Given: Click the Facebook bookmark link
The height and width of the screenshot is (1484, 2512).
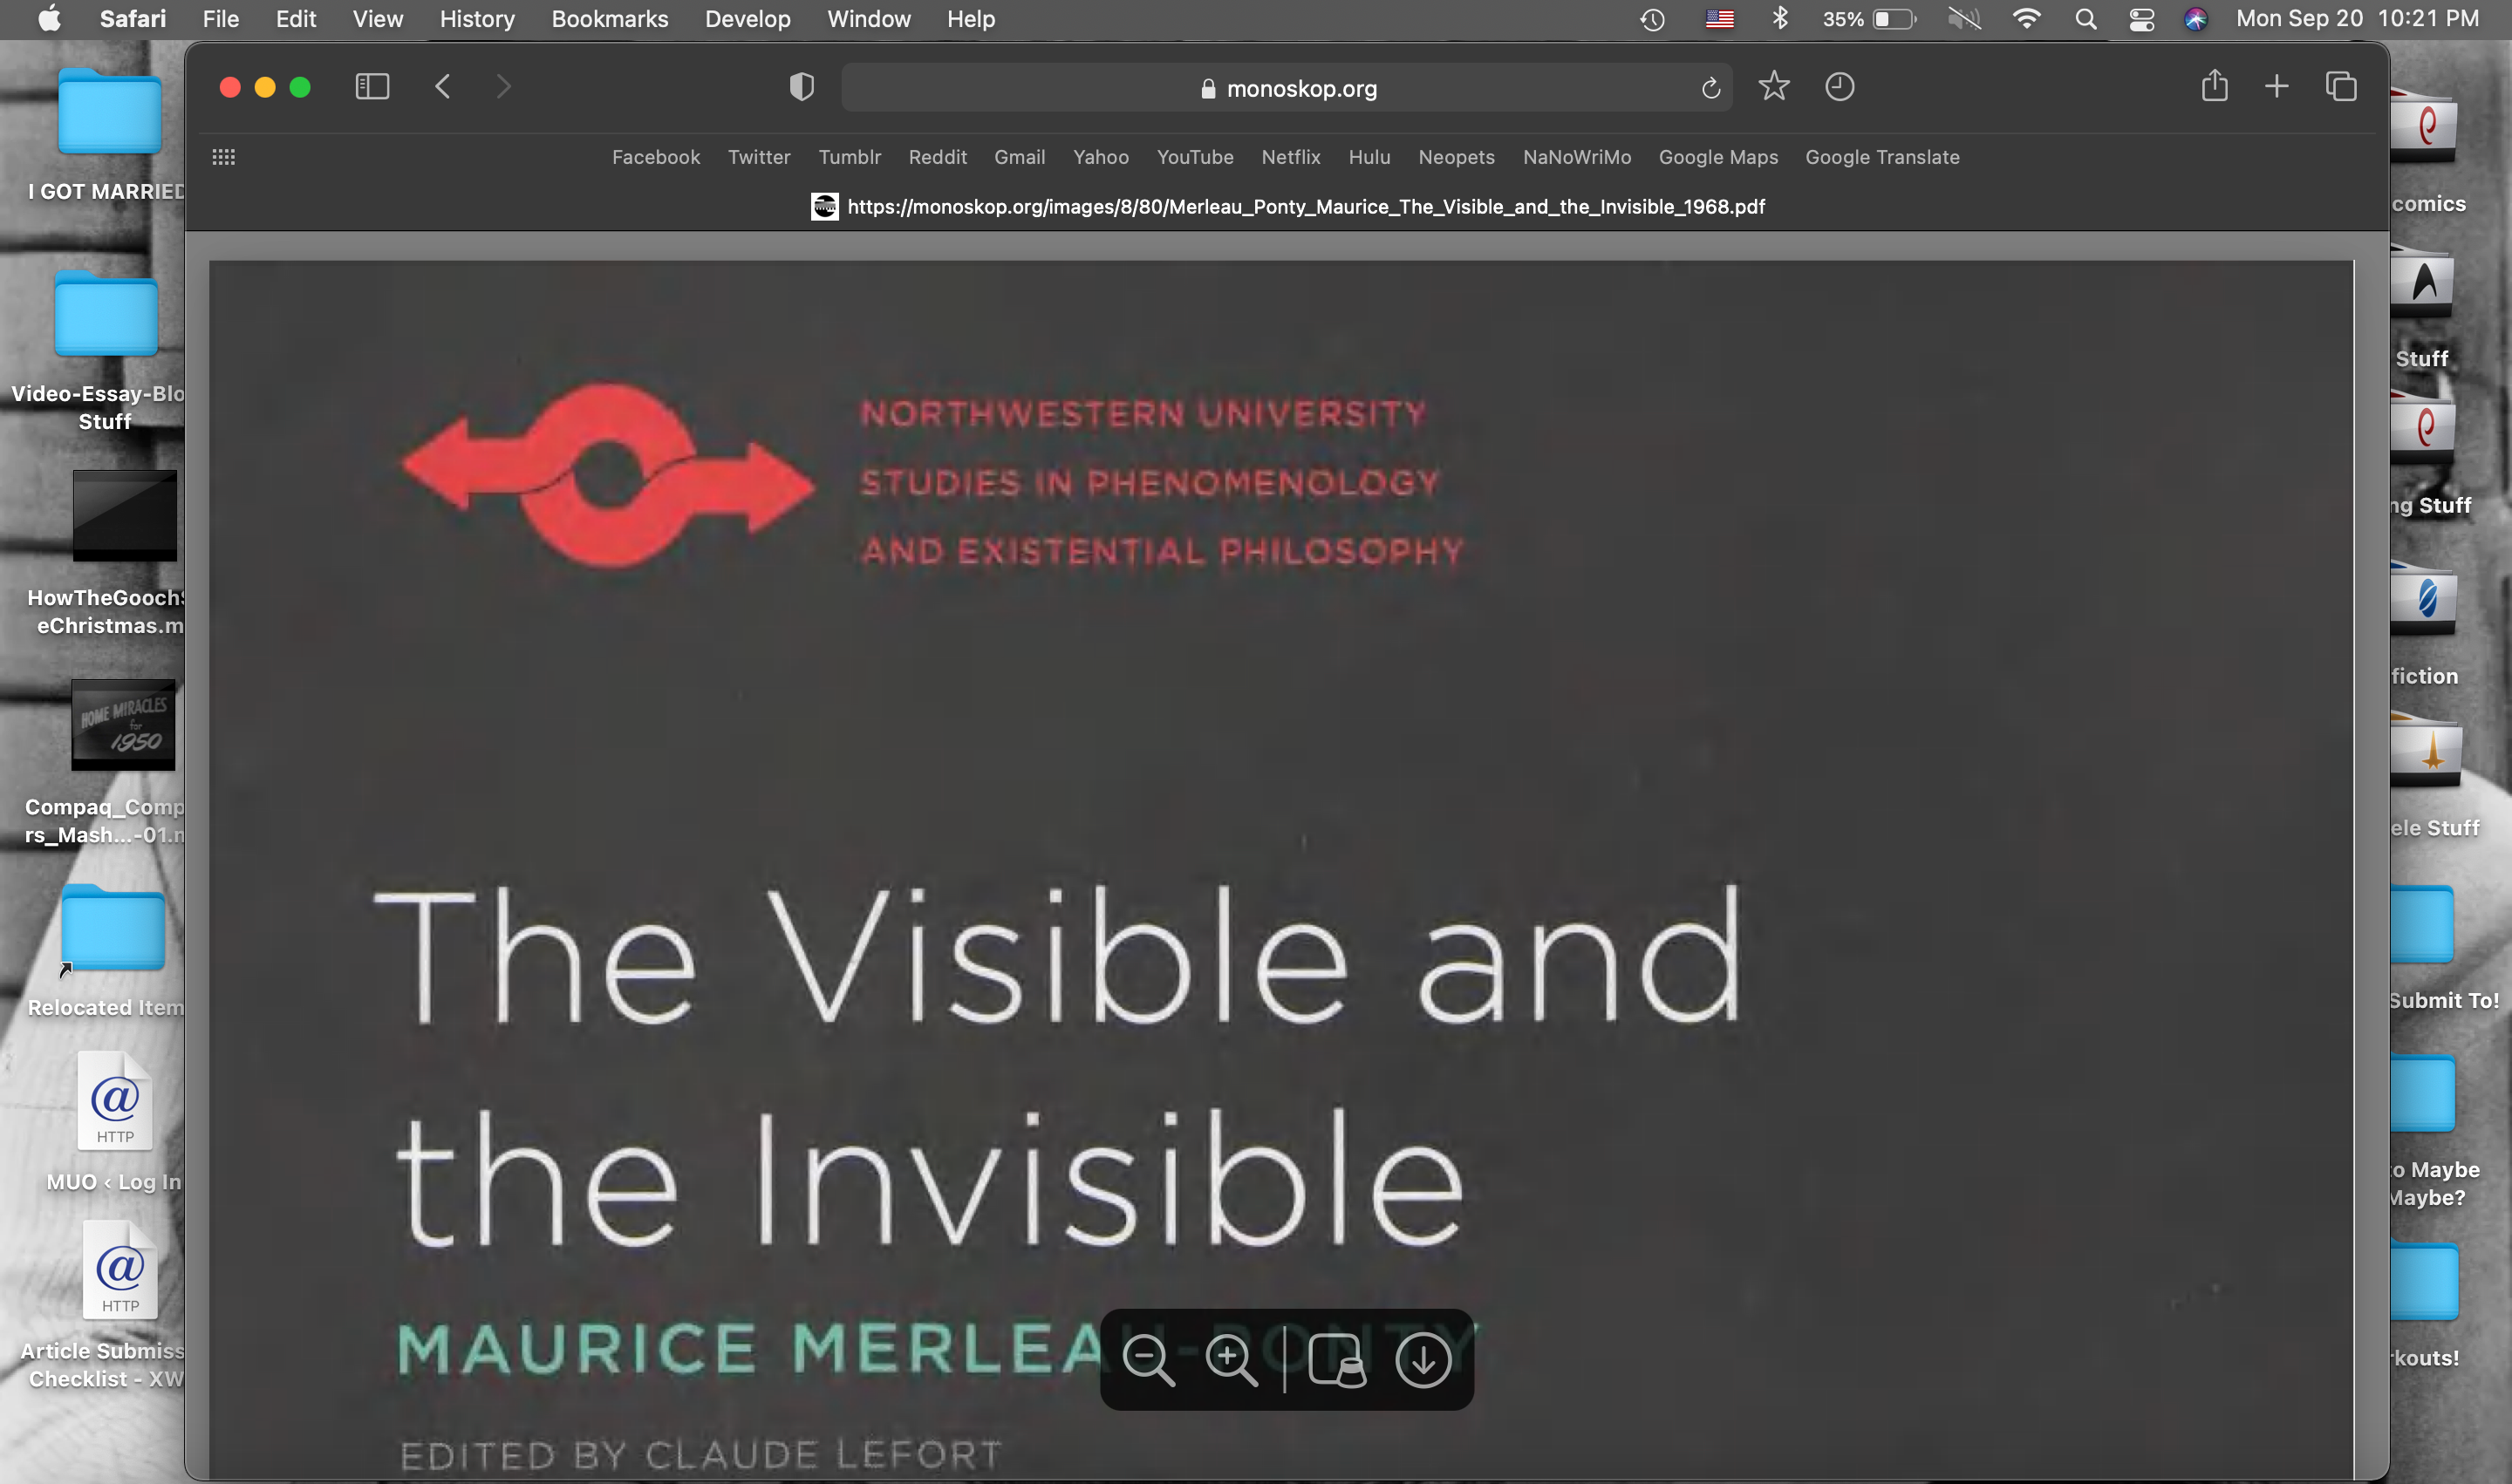Looking at the screenshot, I should pos(655,155).
